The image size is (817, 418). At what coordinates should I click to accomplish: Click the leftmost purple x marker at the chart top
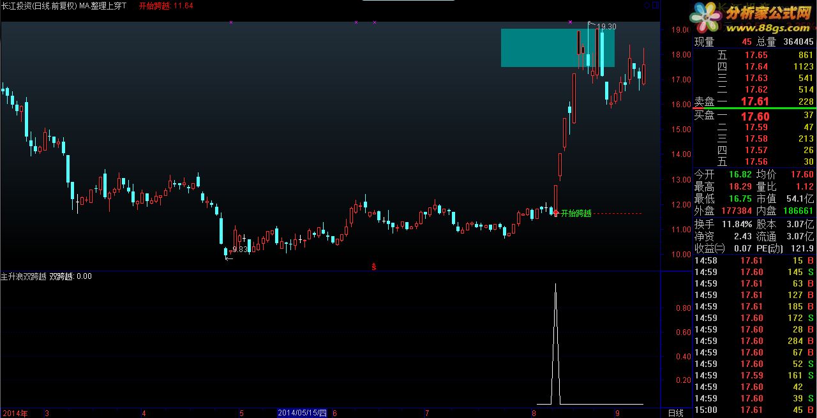[x=230, y=22]
